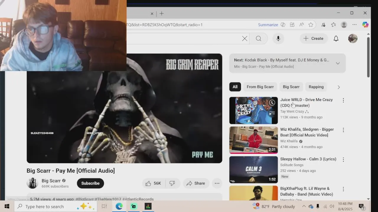Open the weather widget 82°F Partly cloudy
Viewport: 378px width, 212px height.
274,206
